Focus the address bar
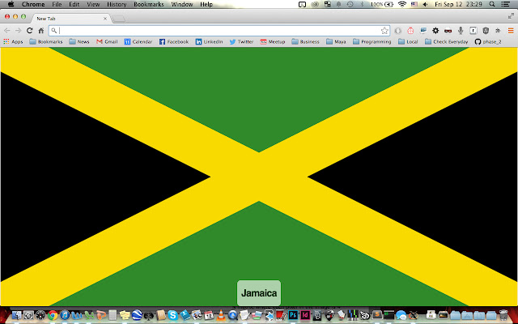Screen dimensions: 518x324 (219, 31)
